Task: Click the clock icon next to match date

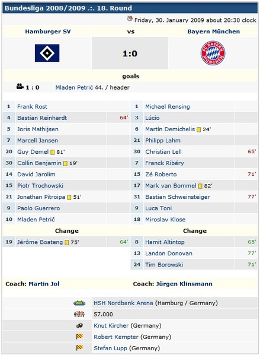Action: click(130, 18)
